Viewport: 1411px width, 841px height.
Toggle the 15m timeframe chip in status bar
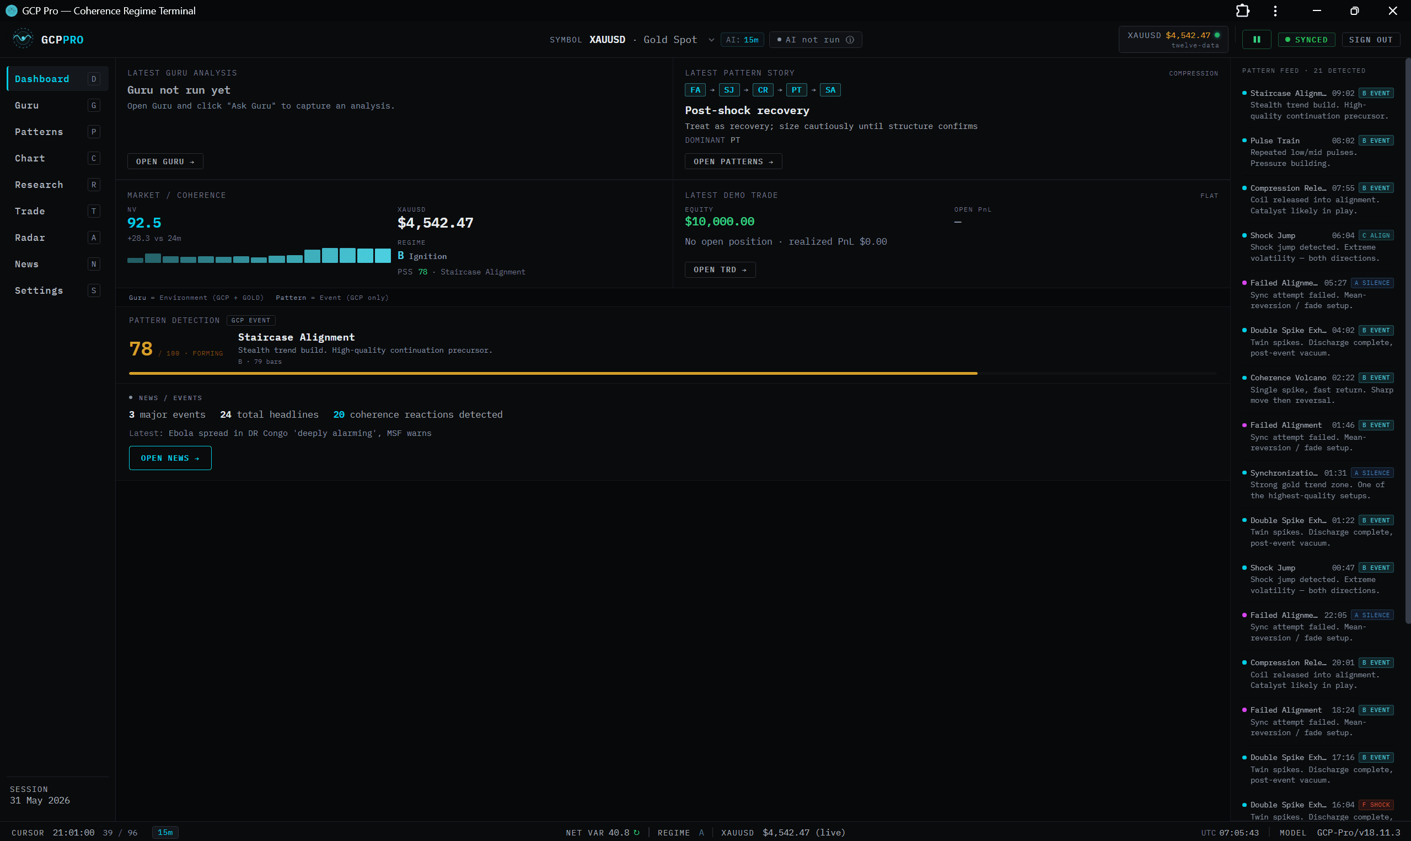165,833
